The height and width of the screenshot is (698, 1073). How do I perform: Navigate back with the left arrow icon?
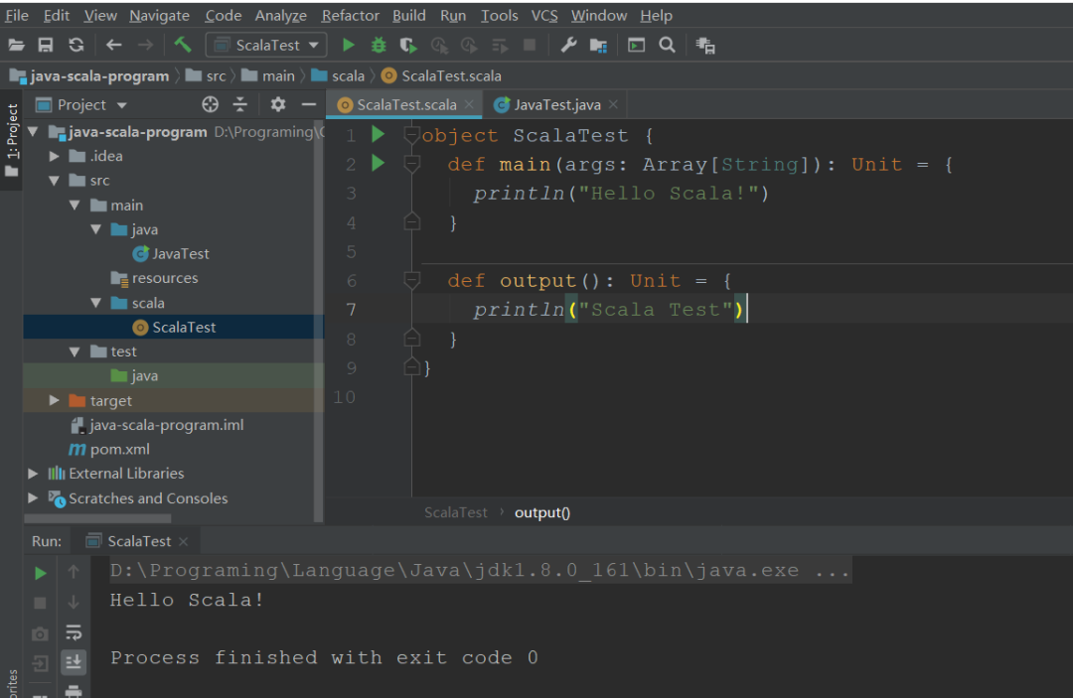113,46
